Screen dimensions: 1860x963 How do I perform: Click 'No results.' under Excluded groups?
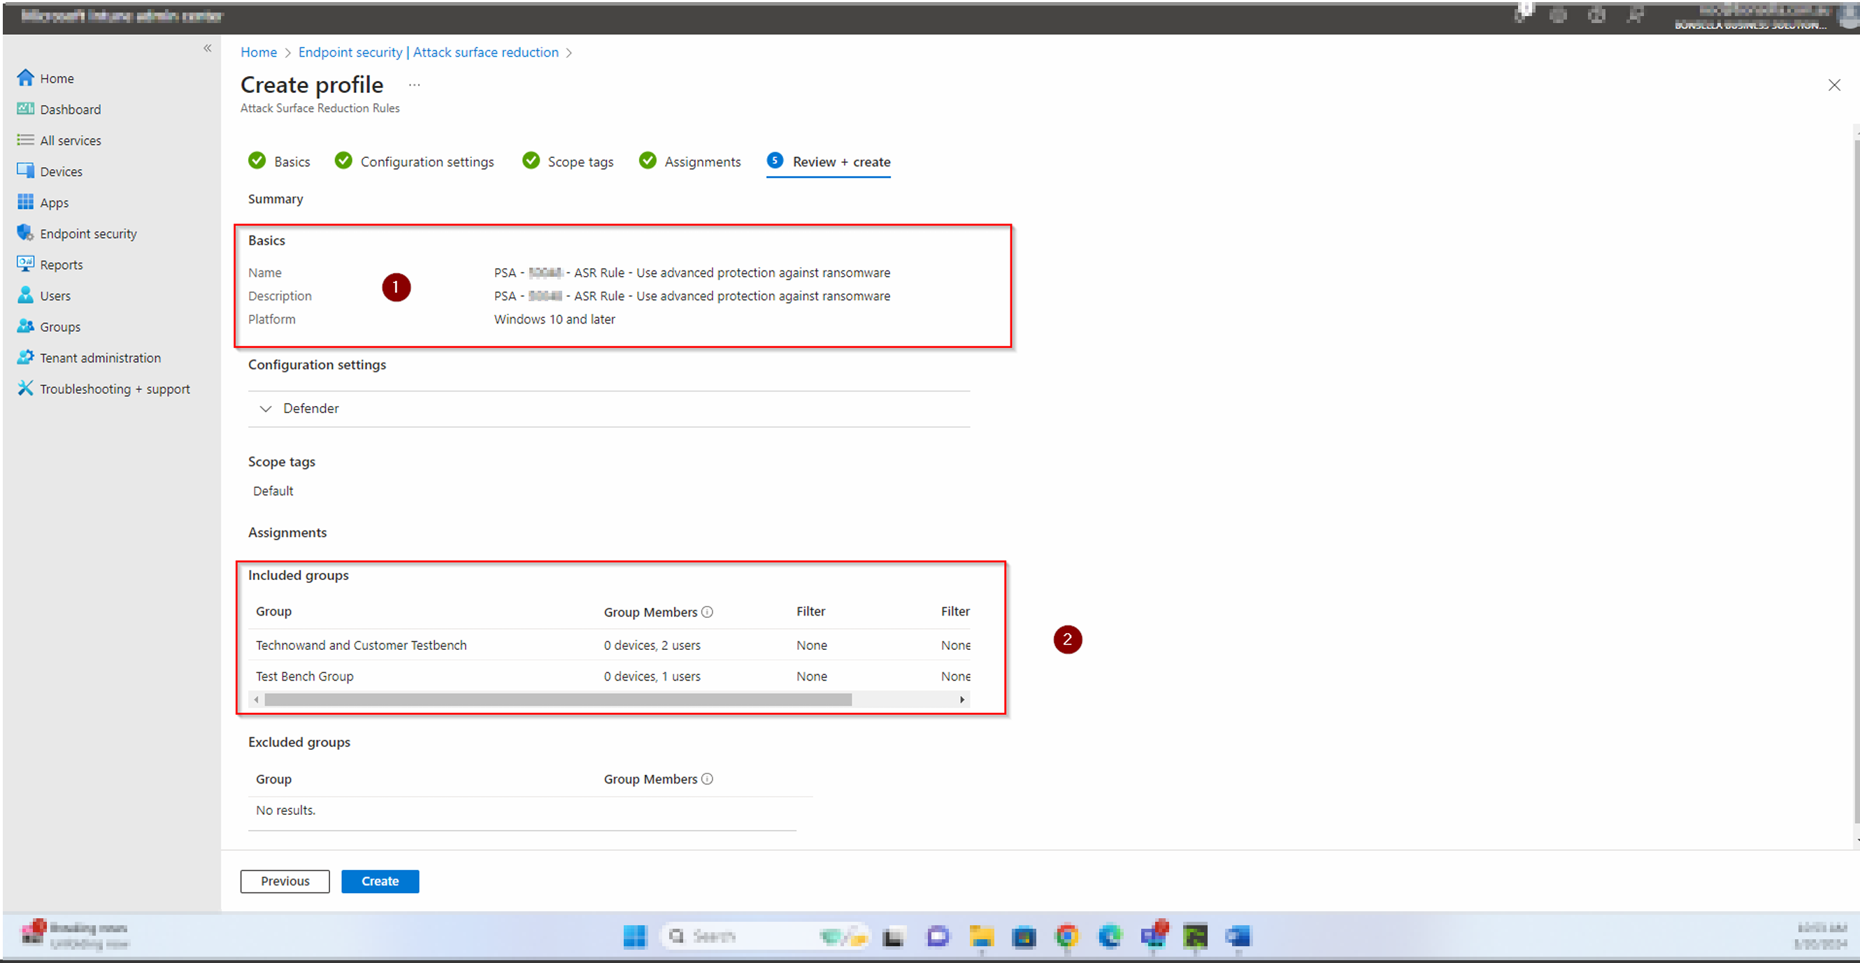[x=285, y=809]
